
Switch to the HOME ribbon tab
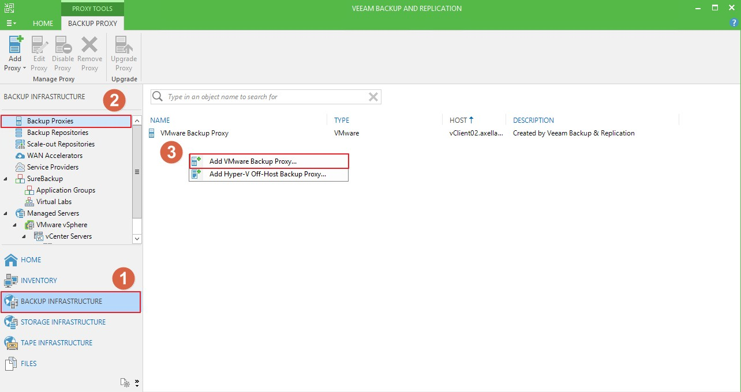[43, 23]
